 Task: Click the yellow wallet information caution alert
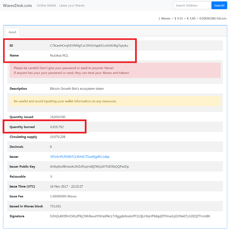tap(115, 101)
